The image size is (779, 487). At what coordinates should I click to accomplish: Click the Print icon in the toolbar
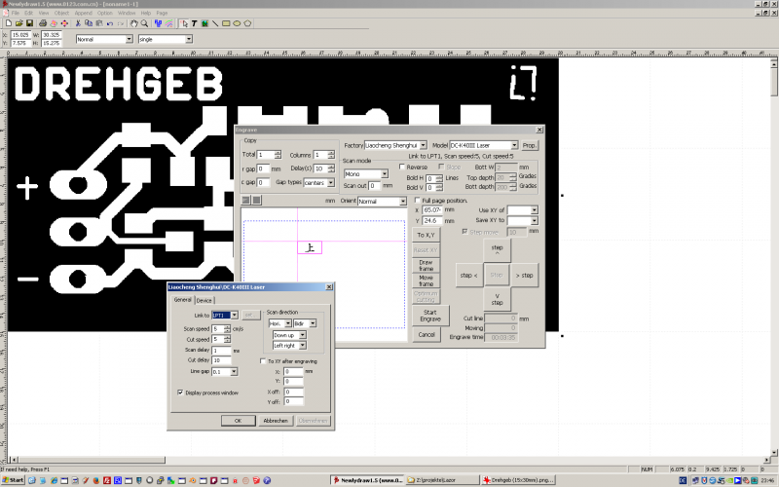pyautogui.click(x=42, y=22)
